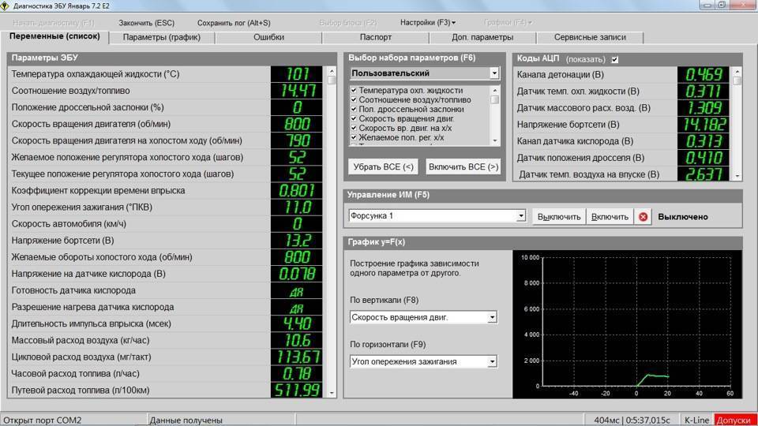Uncheck Скорость вращения двиг. checkbox
758x426 pixels.
tap(354, 118)
